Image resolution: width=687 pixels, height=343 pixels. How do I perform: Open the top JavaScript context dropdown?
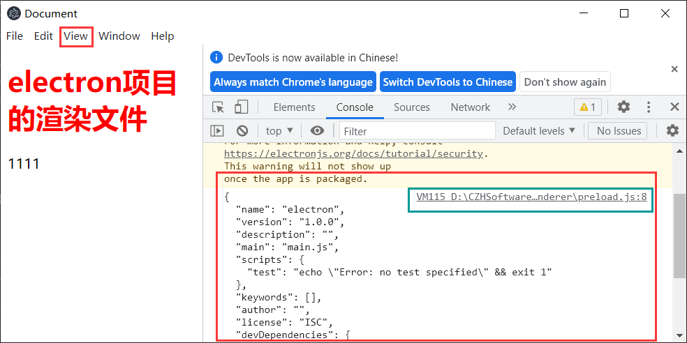279,131
